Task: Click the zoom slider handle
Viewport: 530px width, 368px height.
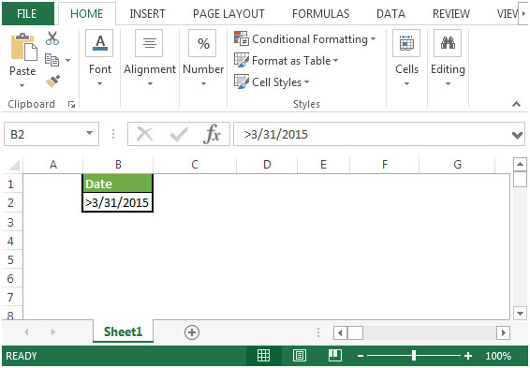Action: [414, 356]
